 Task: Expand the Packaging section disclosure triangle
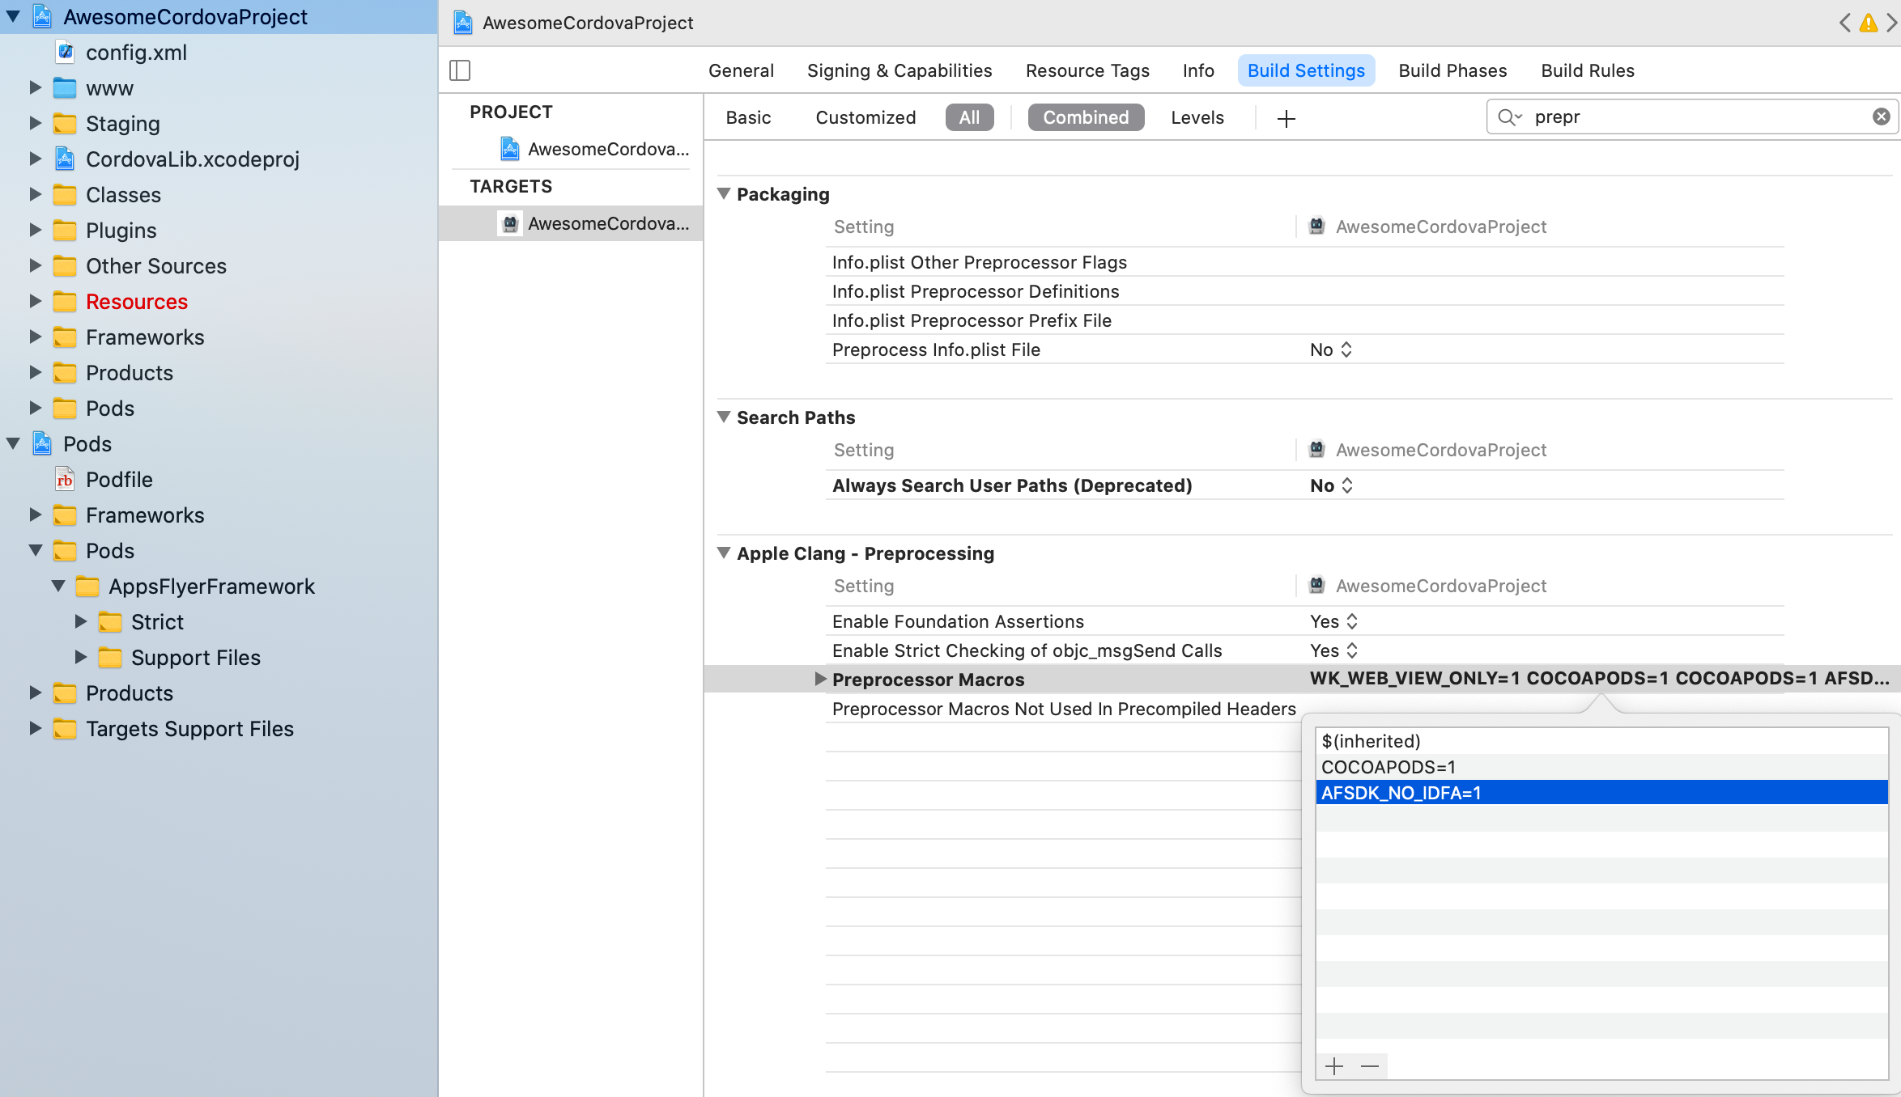[x=725, y=193]
